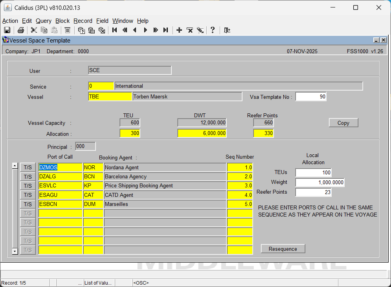Screen dimensions: 391x287
Task: Insert new record with plus icon
Action: coord(179,30)
